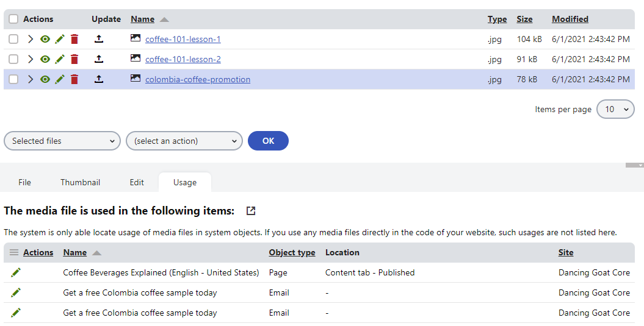Image resolution: width=644 pixels, height=326 pixels.
Task: Open the usage grid actions hamburger menu
Action: (13, 253)
